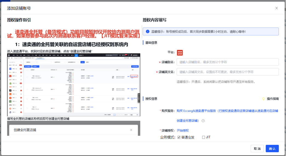This screenshot has width=286, height=156.
Task: Click the 基础信息 section title
Action: 151,43
